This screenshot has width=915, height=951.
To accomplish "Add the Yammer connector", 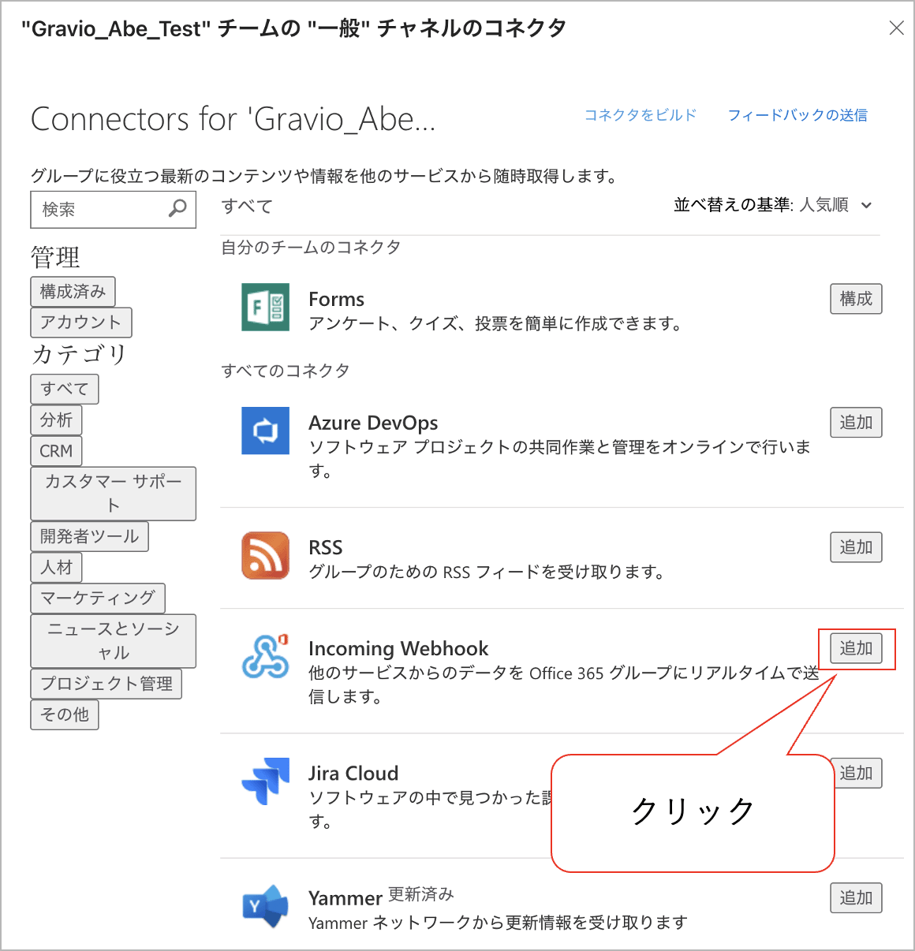I will (856, 898).
